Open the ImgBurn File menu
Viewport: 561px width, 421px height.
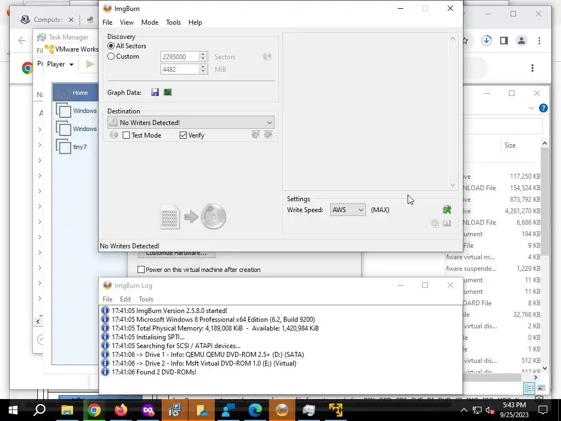pyautogui.click(x=107, y=22)
